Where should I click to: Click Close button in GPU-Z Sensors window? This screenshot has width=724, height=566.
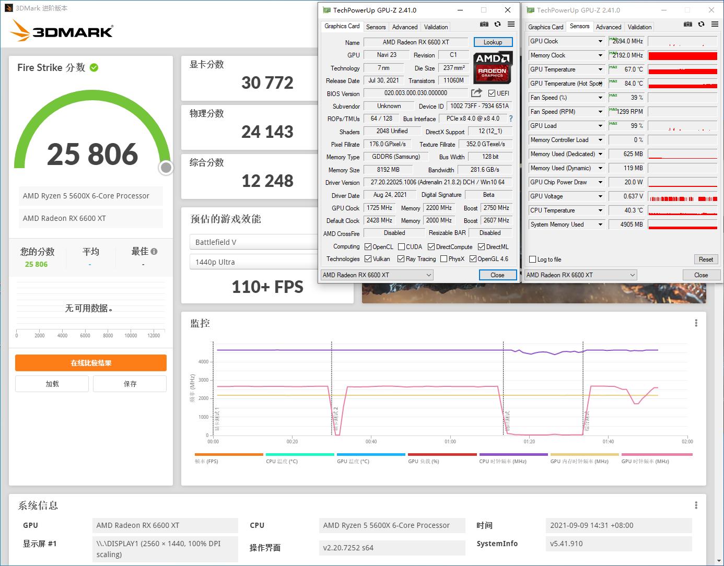tap(701, 275)
